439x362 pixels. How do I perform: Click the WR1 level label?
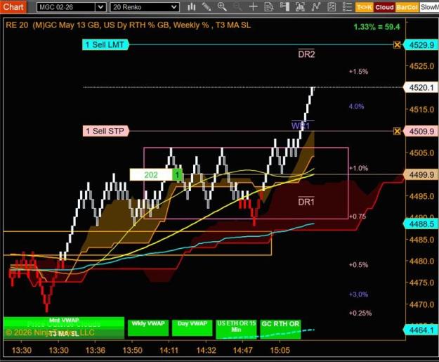[300, 126]
